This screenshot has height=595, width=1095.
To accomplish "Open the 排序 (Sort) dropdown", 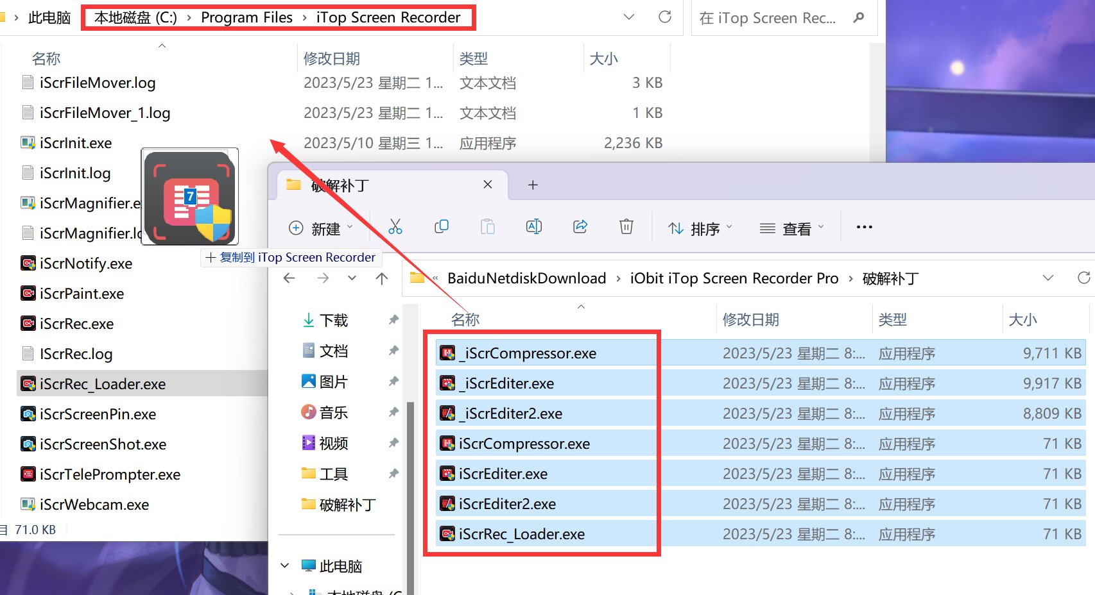I will (x=700, y=228).
